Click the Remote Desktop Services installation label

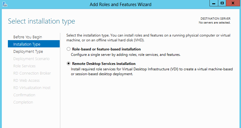click(x=104, y=64)
